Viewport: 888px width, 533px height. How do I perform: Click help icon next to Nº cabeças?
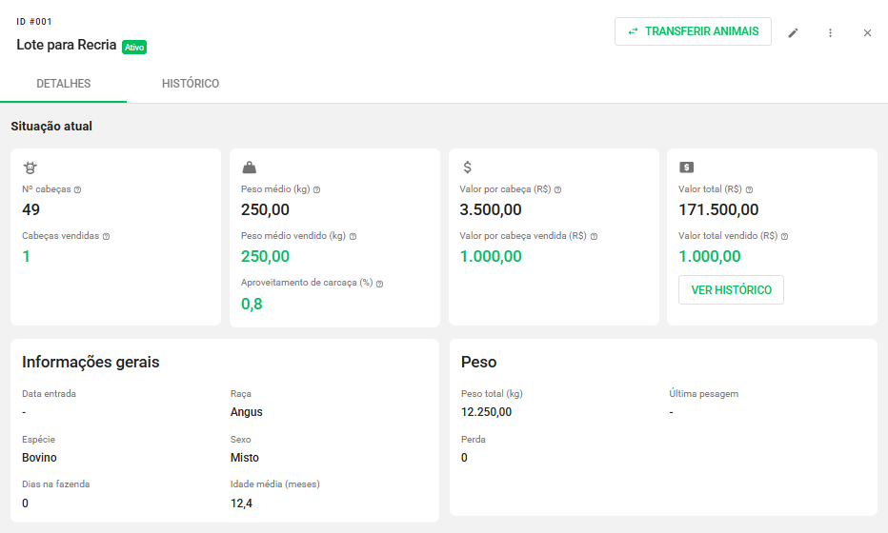[x=77, y=189]
